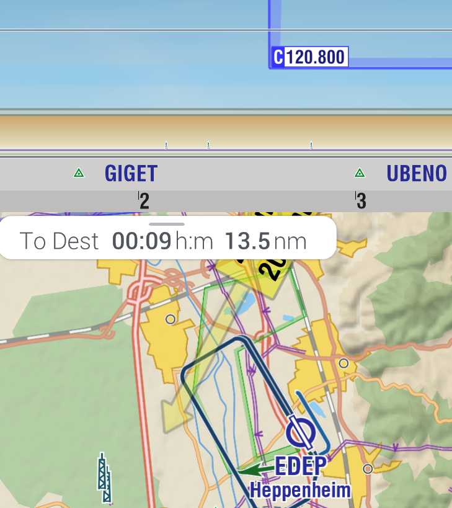Select the C 120.800 airspace frequency label
Image resolution: width=452 pixels, height=508 pixels.
(x=309, y=57)
